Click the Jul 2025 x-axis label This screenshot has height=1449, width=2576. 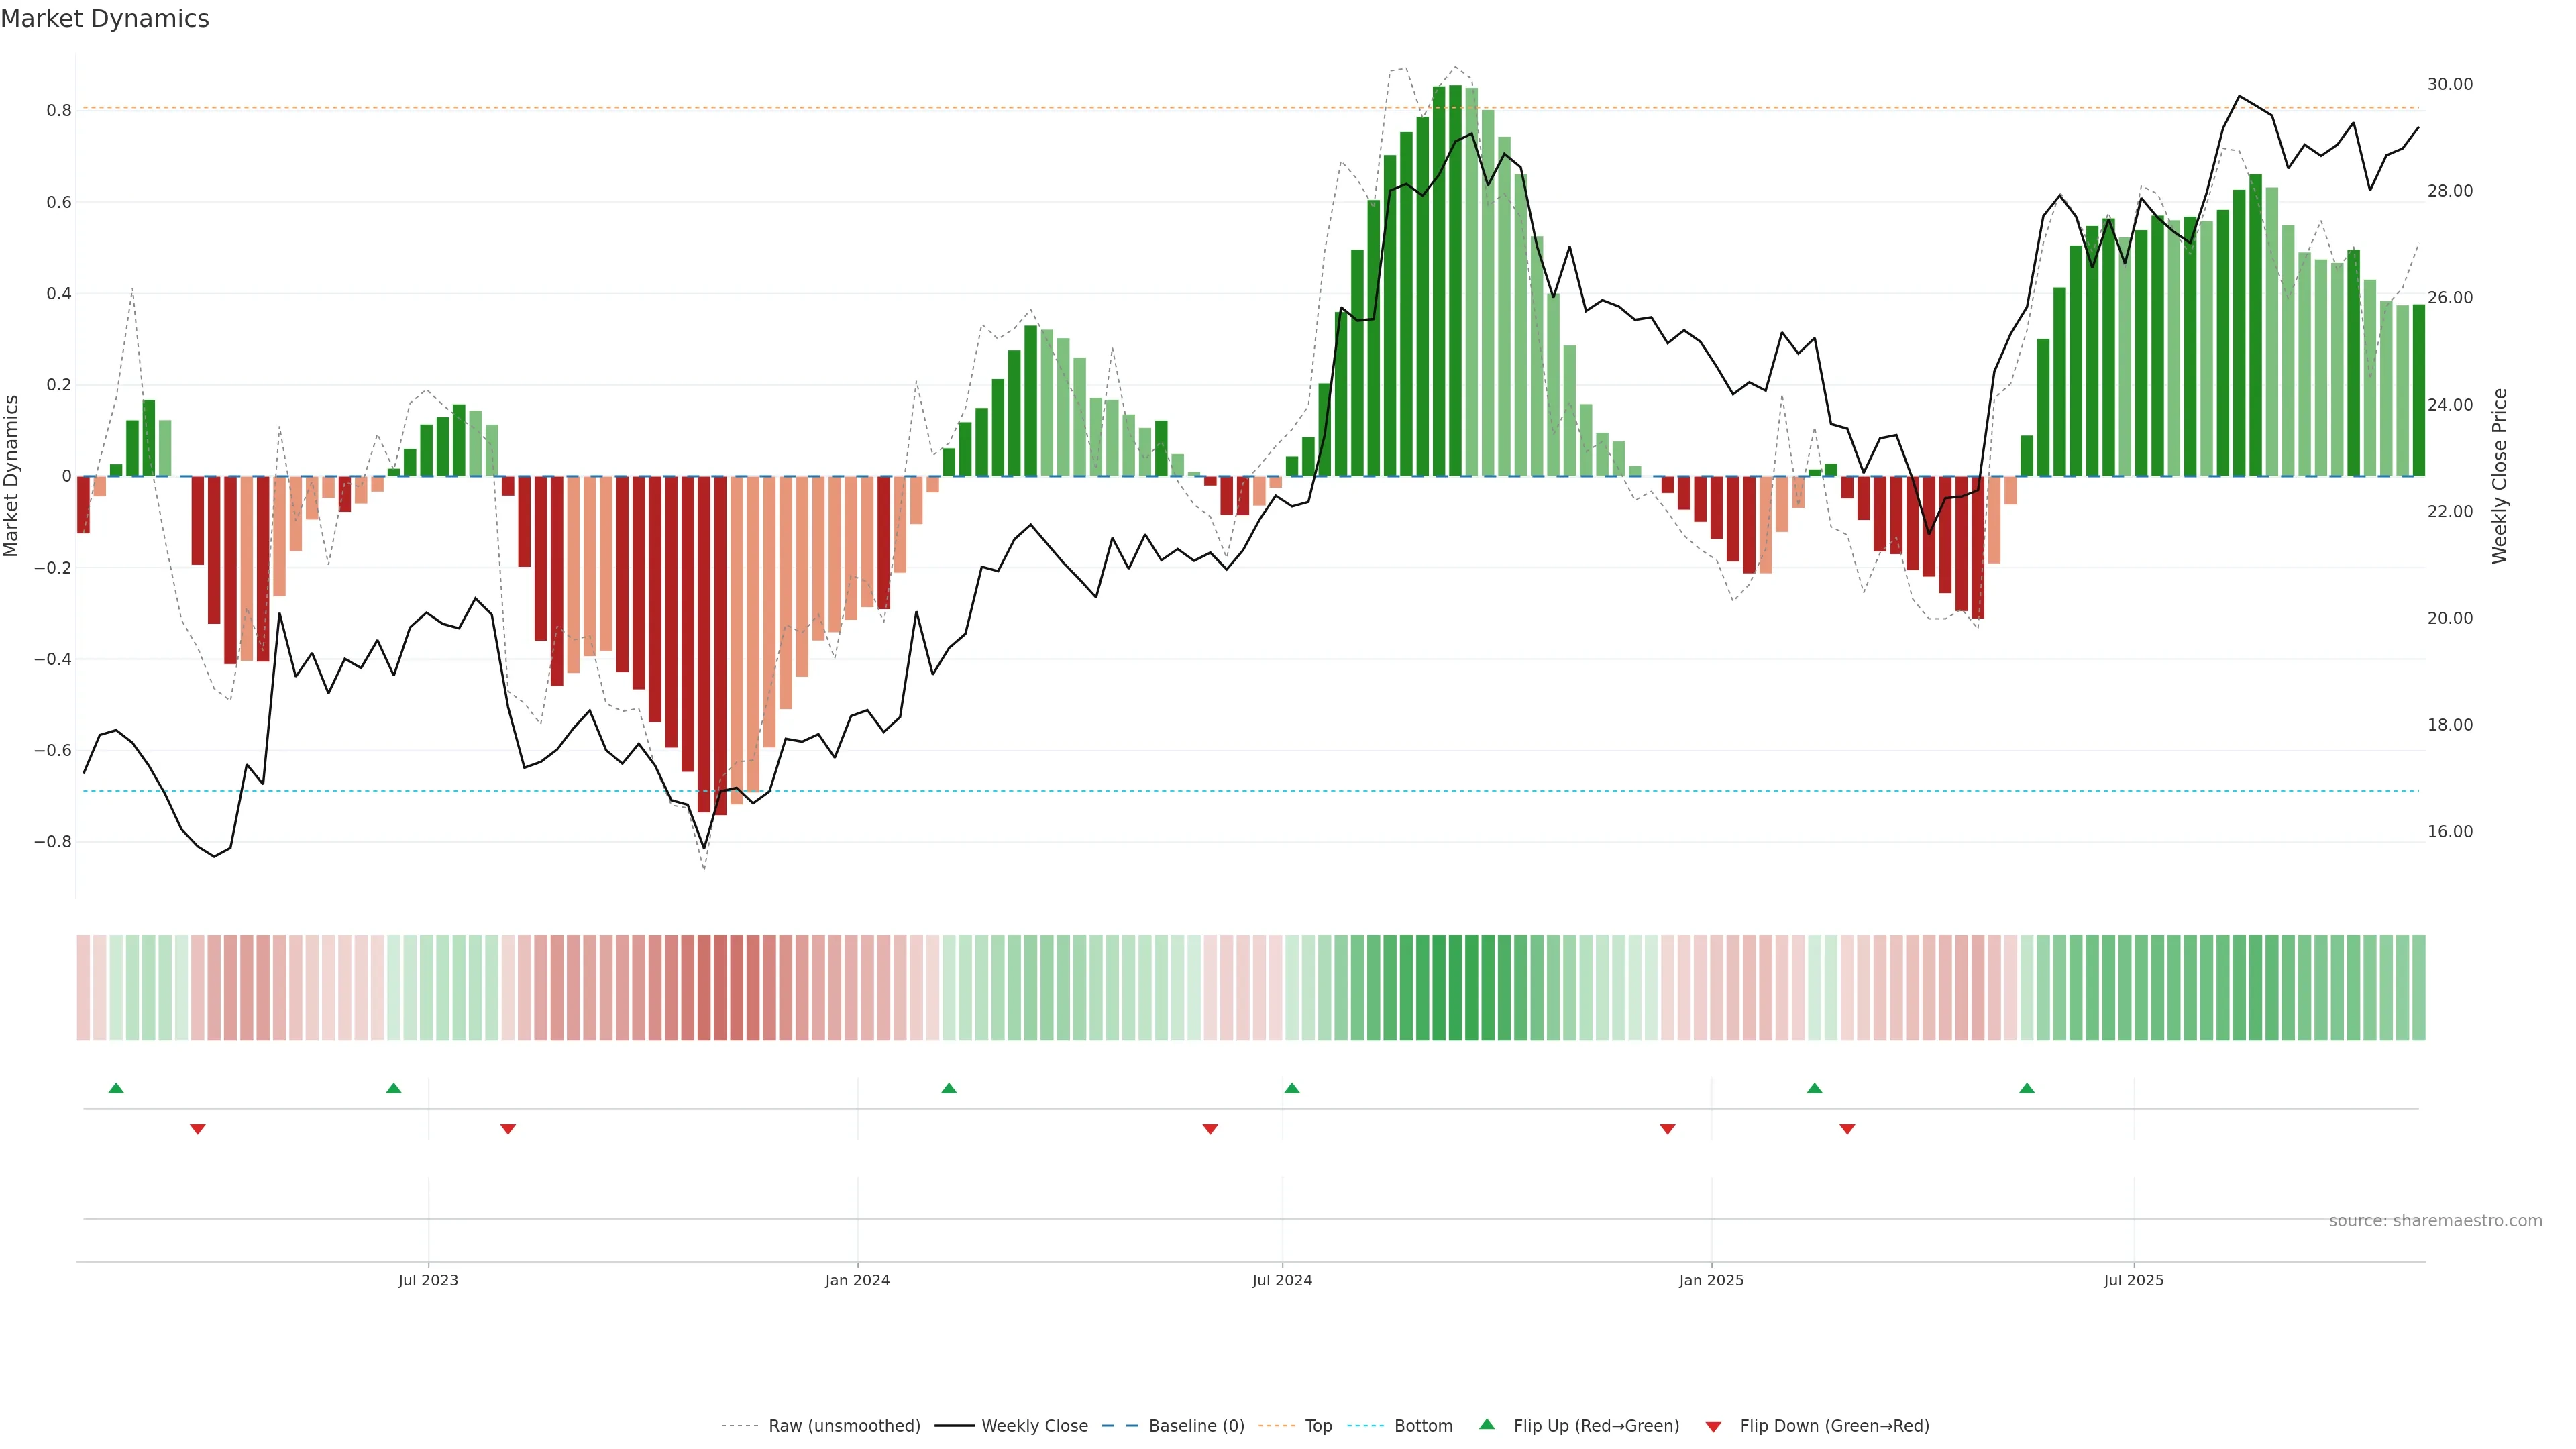coord(2133,1280)
